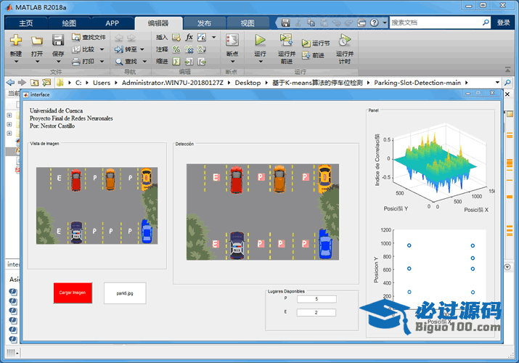Click the 运行并前进 (Run and Advance) icon
This screenshot has width=519, height=363.
(x=286, y=40)
